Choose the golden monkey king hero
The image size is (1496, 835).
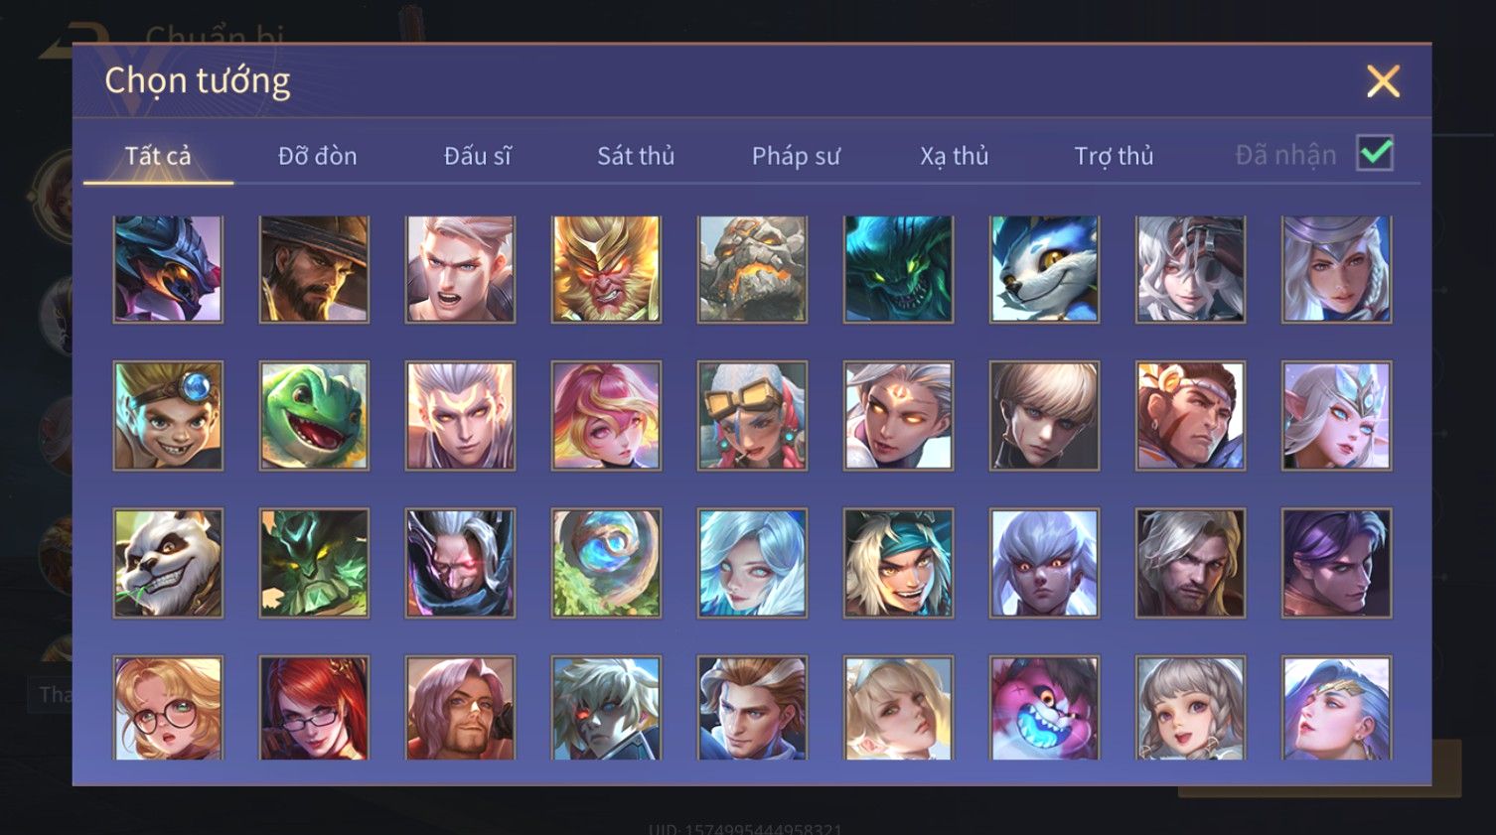tap(606, 269)
